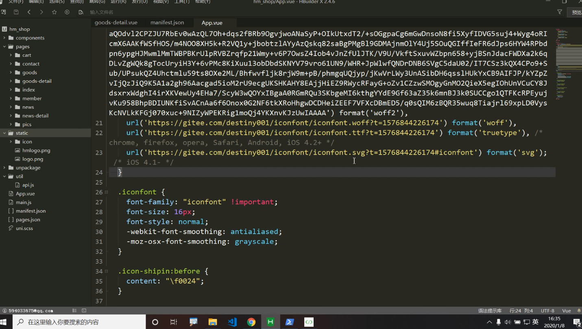Image resolution: width=582 pixels, height=329 pixels.
Task: Click the run play-circle icon
Action: [67, 12]
